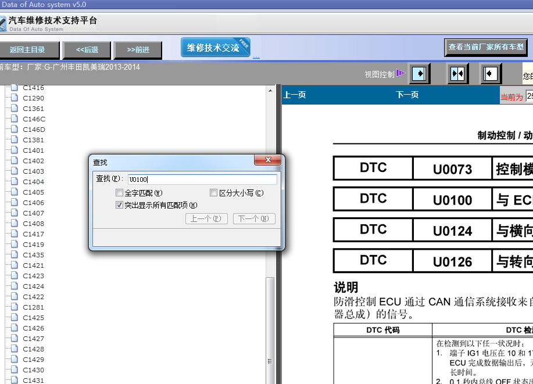Click document icon beside C1435
The width and height of the screenshot is (533, 384).
15,254
